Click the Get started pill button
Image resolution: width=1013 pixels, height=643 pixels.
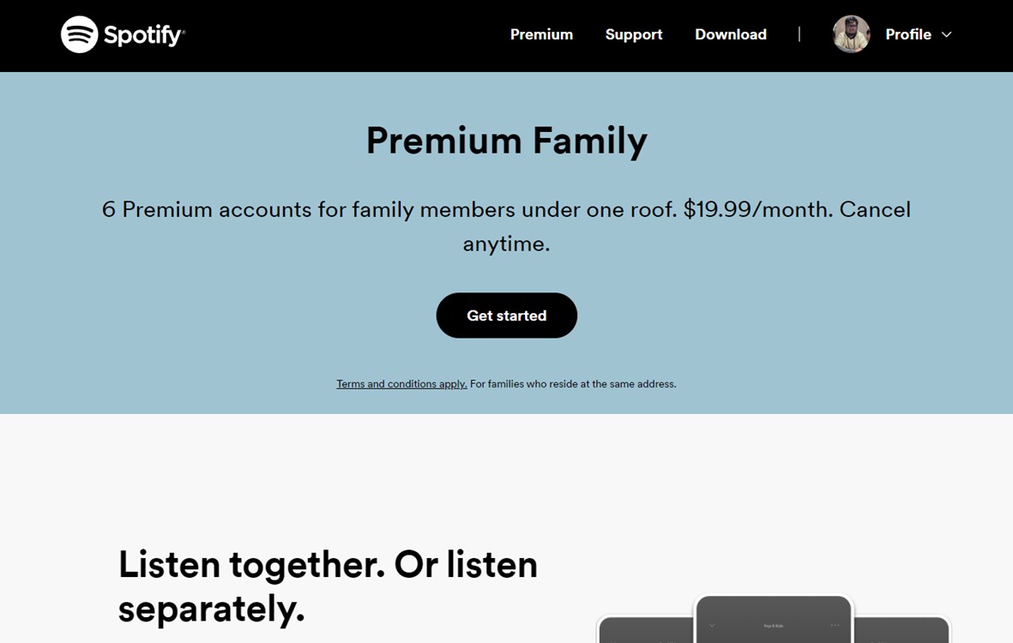pos(506,315)
